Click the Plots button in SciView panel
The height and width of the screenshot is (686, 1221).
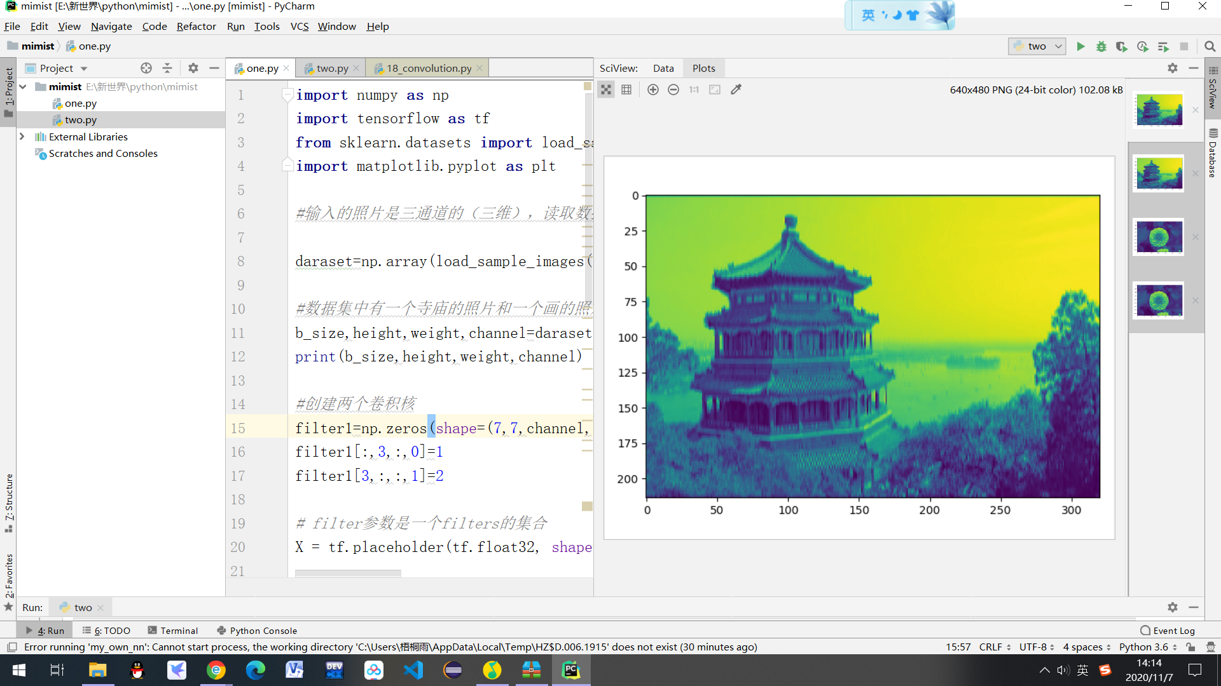point(703,67)
